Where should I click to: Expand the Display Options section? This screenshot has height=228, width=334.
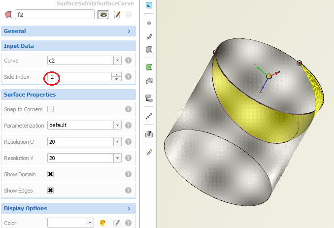point(68,208)
